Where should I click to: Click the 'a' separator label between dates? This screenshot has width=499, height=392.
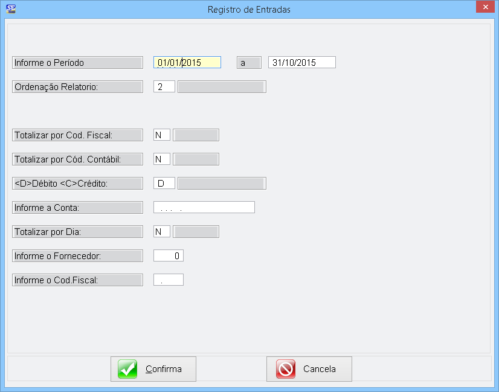(249, 62)
